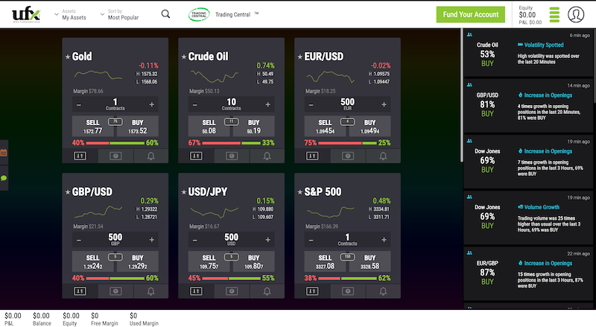Viewport: 596px width, 327px height.
Task: Toggle the favorite star for Crude Oil
Action: click(184, 57)
